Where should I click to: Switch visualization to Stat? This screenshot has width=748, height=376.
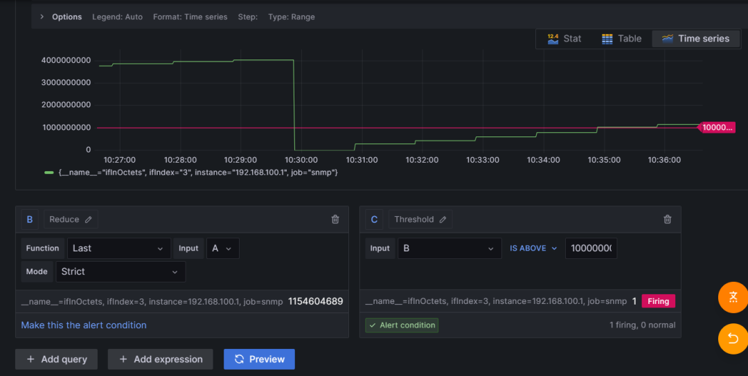564,39
